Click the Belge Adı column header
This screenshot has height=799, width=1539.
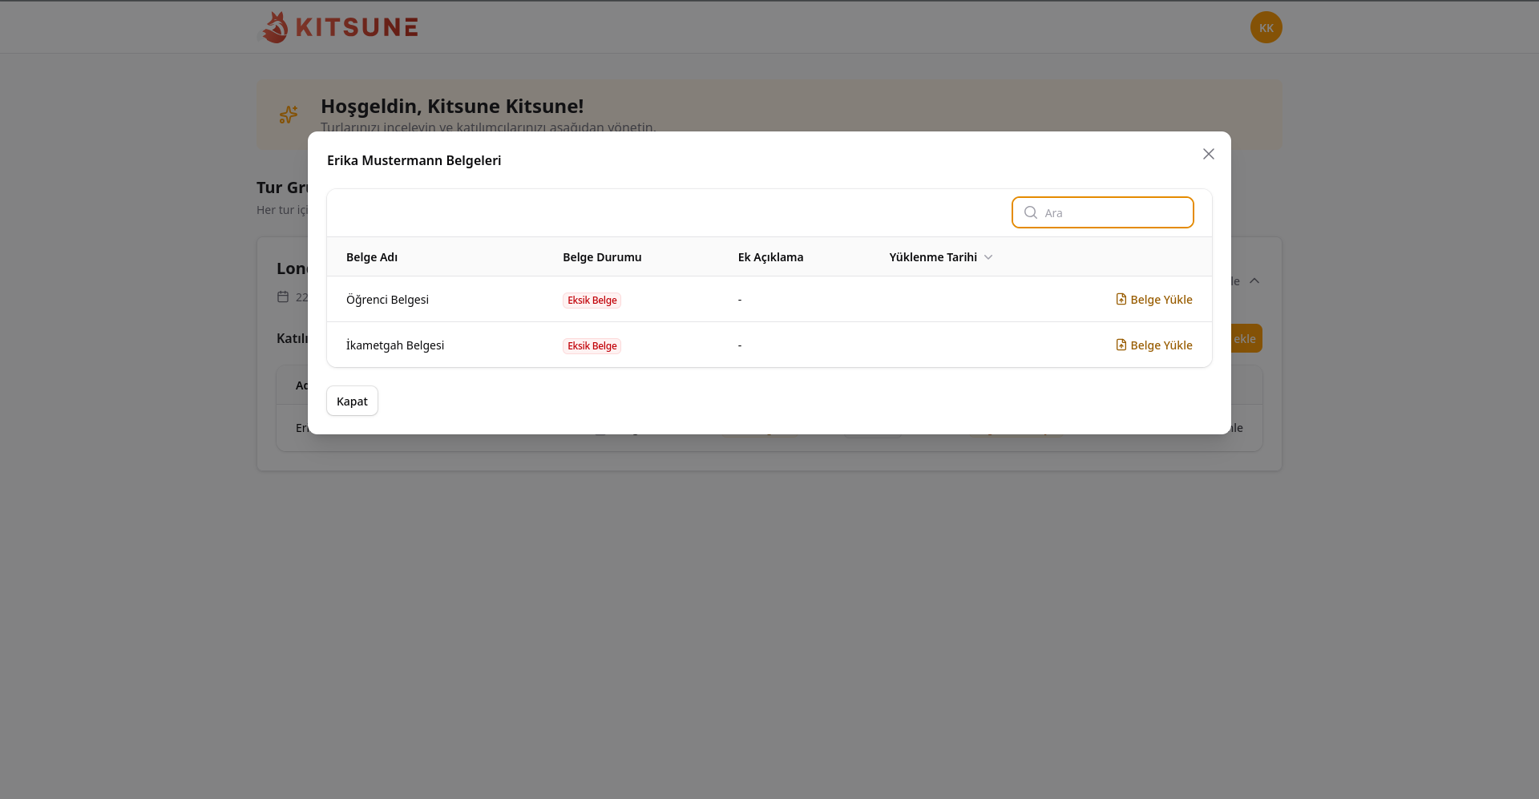pos(372,257)
